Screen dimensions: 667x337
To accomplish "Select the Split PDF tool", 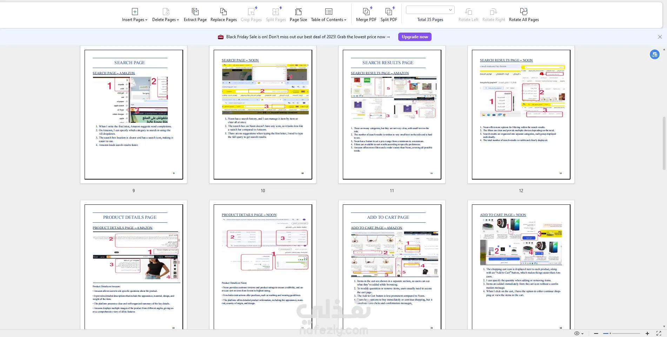I will click(389, 15).
